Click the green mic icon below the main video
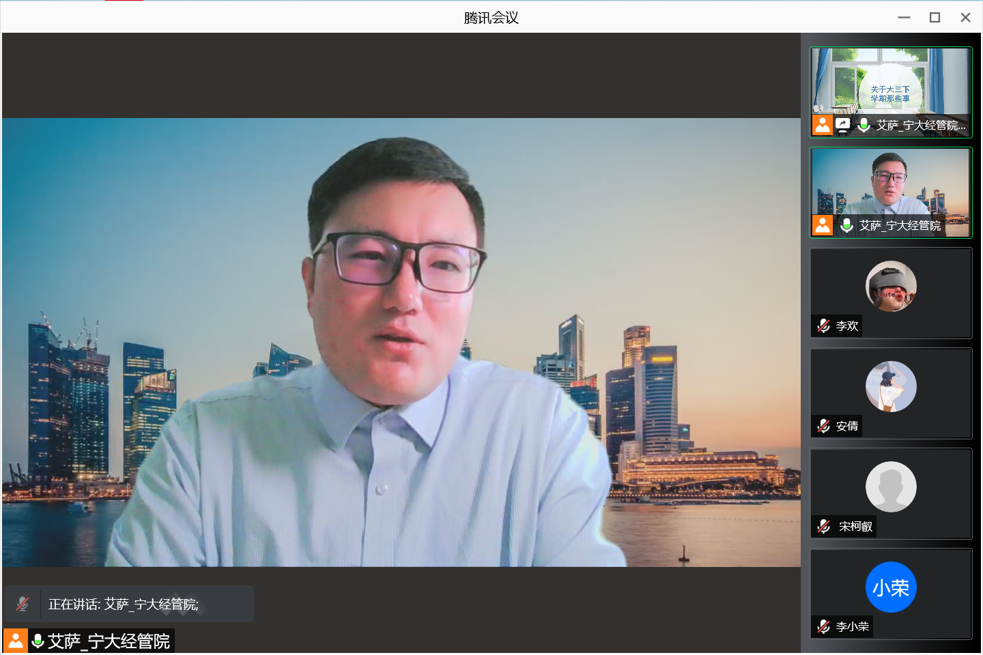 tap(38, 641)
